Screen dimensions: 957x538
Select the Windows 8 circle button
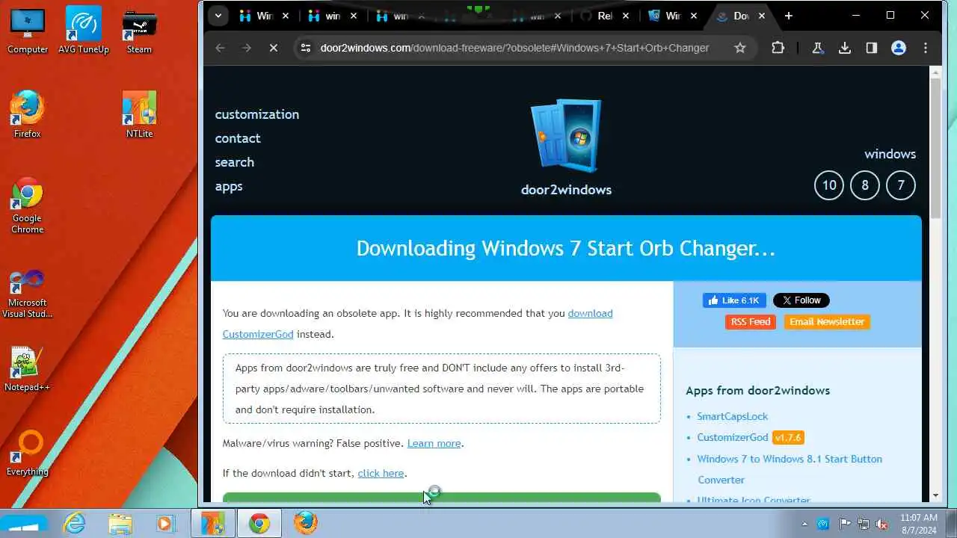pos(865,185)
